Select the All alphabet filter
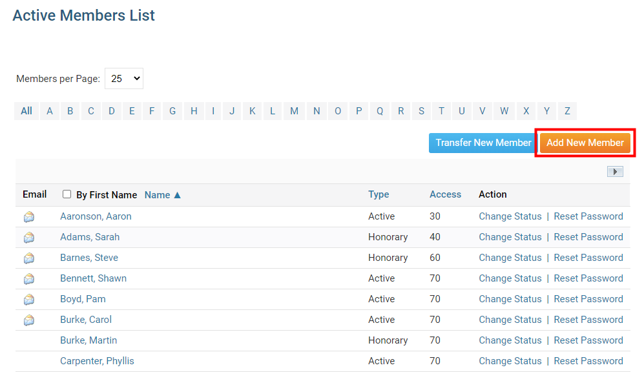Viewport: 644px width, 372px height. click(x=26, y=111)
